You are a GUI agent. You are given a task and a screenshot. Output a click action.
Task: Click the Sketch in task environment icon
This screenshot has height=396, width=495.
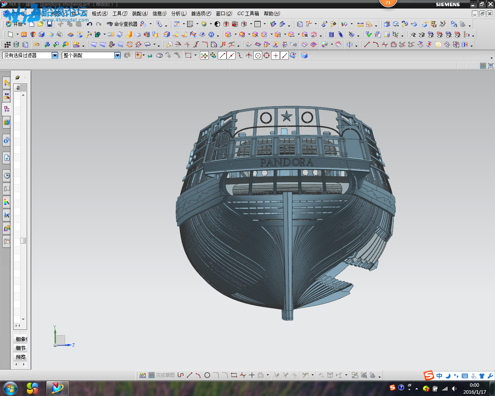tap(143, 375)
